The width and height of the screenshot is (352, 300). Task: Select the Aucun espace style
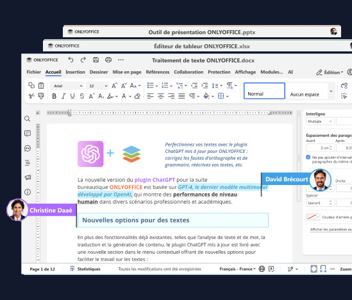click(307, 91)
